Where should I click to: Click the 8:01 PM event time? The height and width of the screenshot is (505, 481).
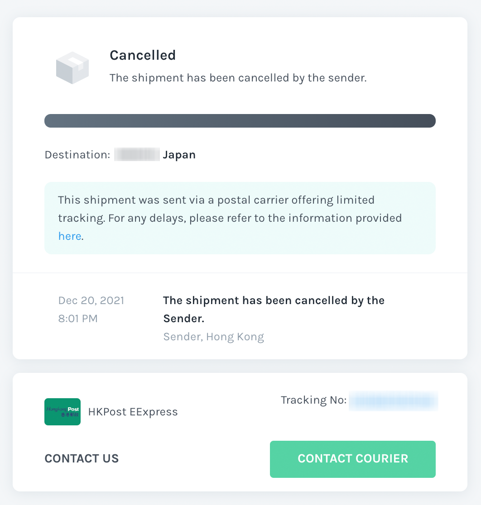tap(78, 319)
